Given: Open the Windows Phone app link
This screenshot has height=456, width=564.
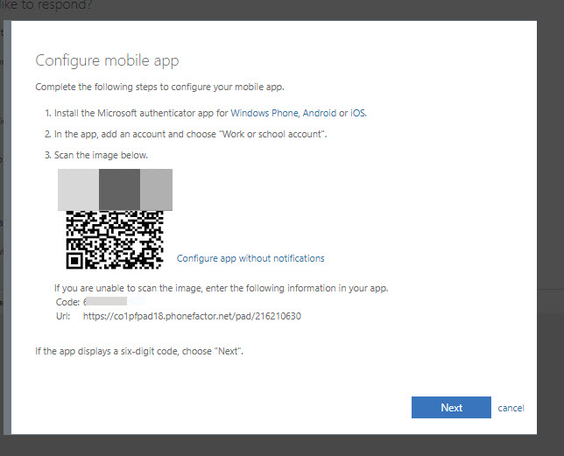Looking at the screenshot, I should coord(264,113).
